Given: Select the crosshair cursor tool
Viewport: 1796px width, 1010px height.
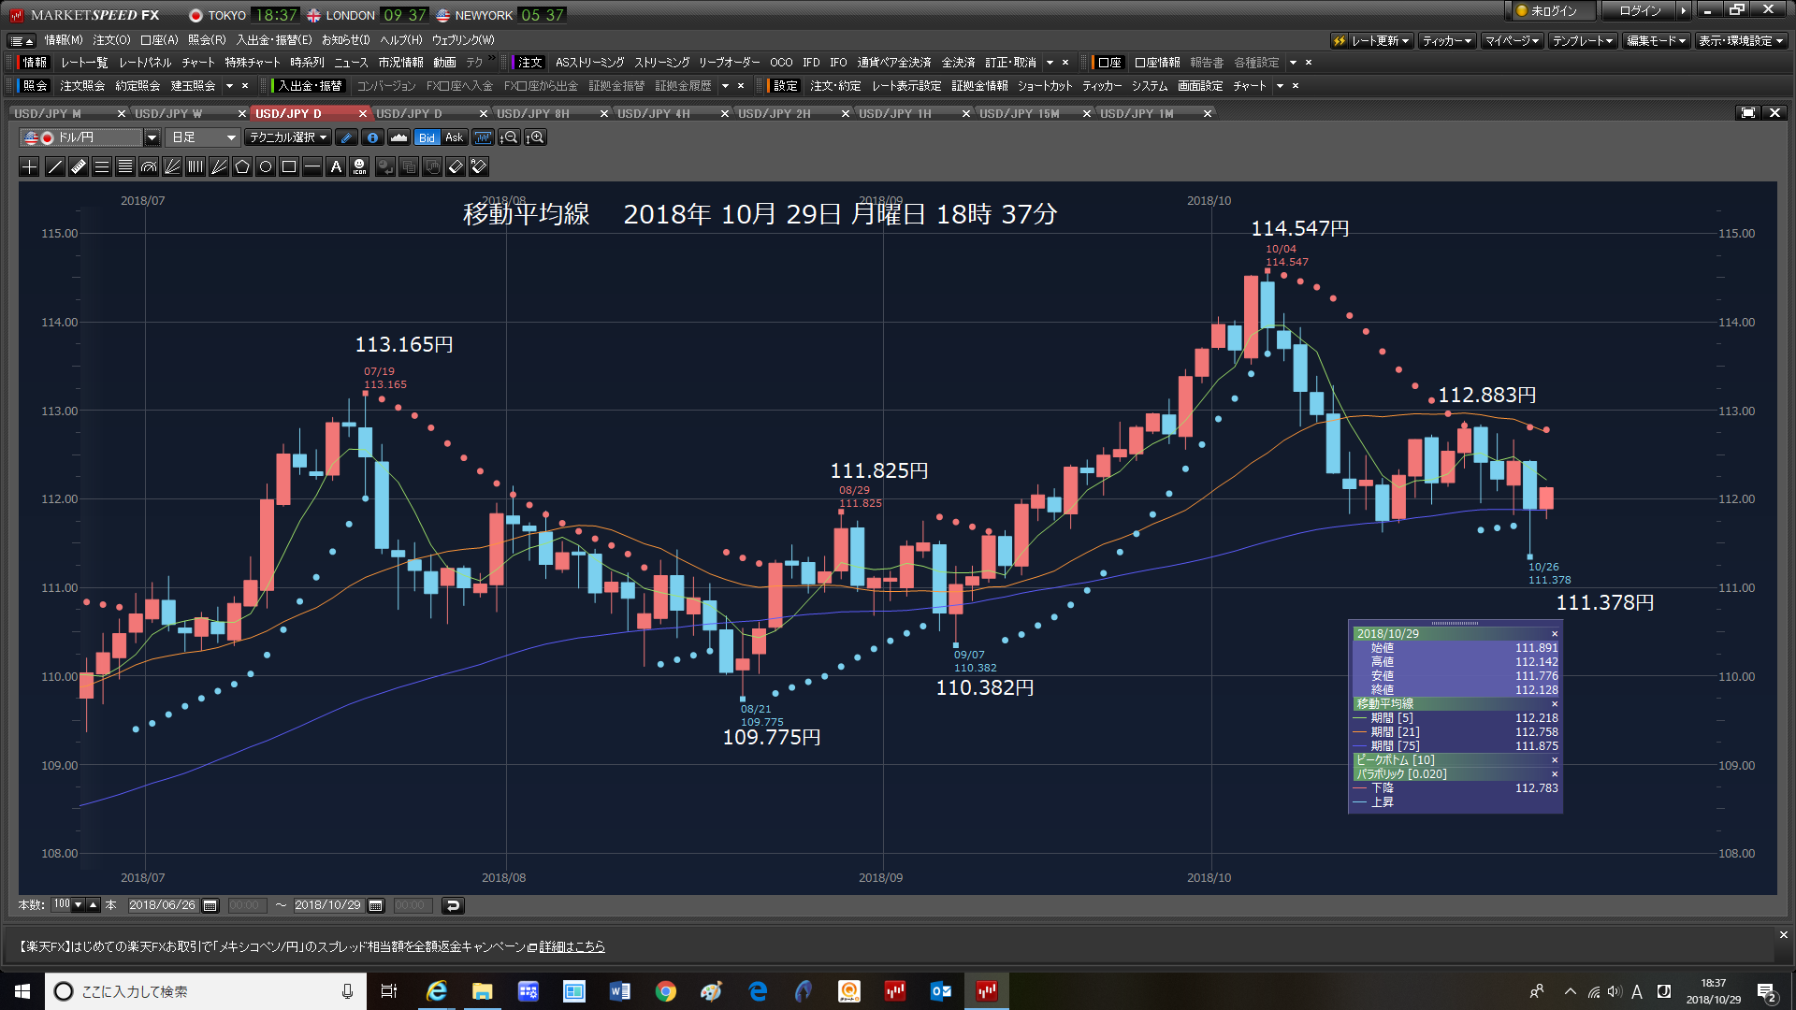Looking at the screenshot, I should click(30, 167).
